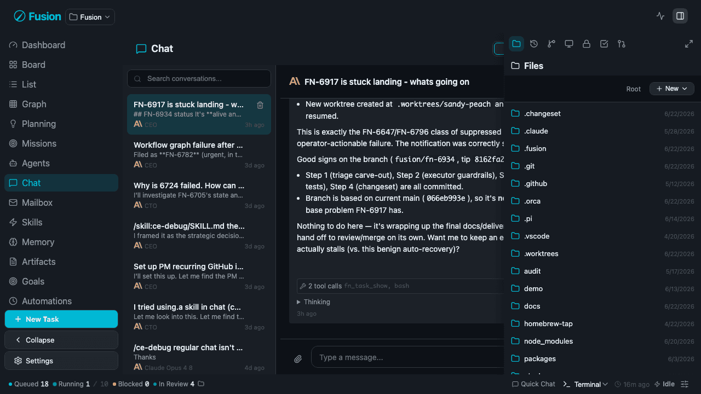Open Memory in sidebar

click(61, 242)
